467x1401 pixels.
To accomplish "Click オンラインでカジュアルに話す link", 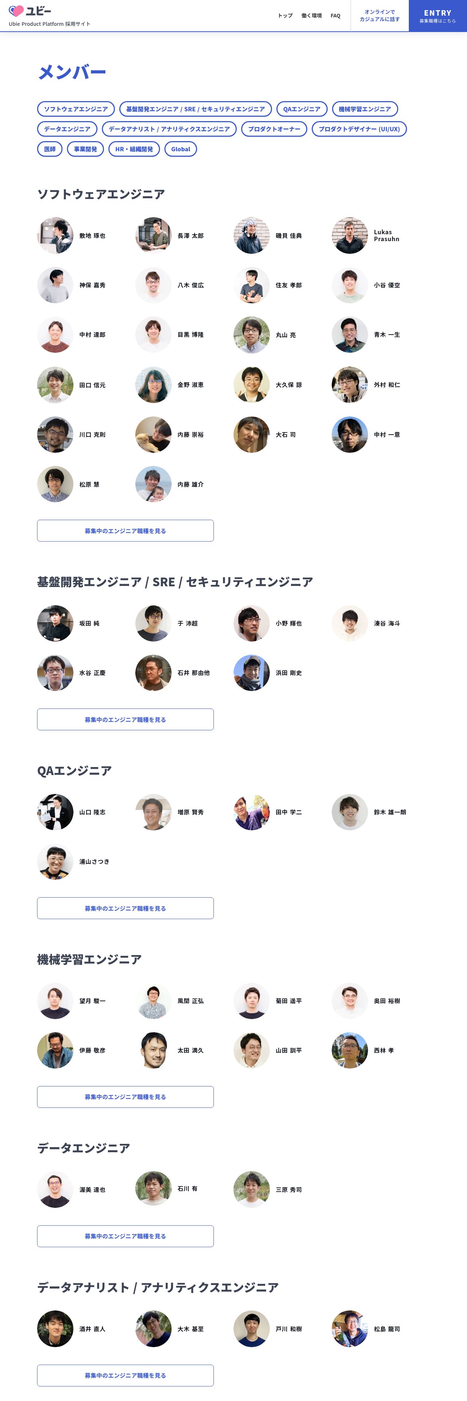I will click(379, 16).
